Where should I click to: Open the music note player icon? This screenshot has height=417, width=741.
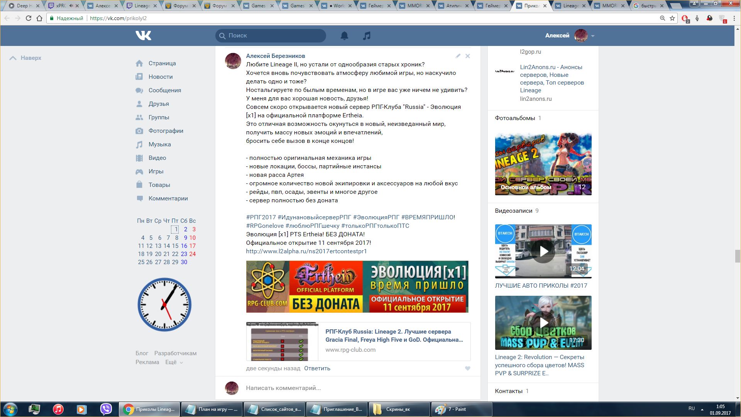tap(367, 36)
